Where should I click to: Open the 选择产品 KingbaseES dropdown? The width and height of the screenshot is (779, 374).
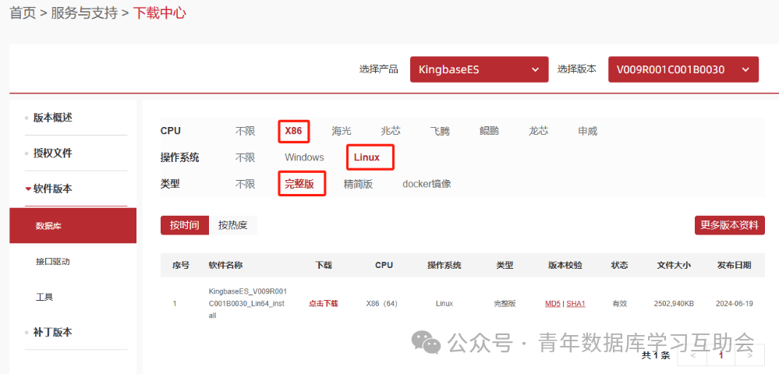pos(479,69)
